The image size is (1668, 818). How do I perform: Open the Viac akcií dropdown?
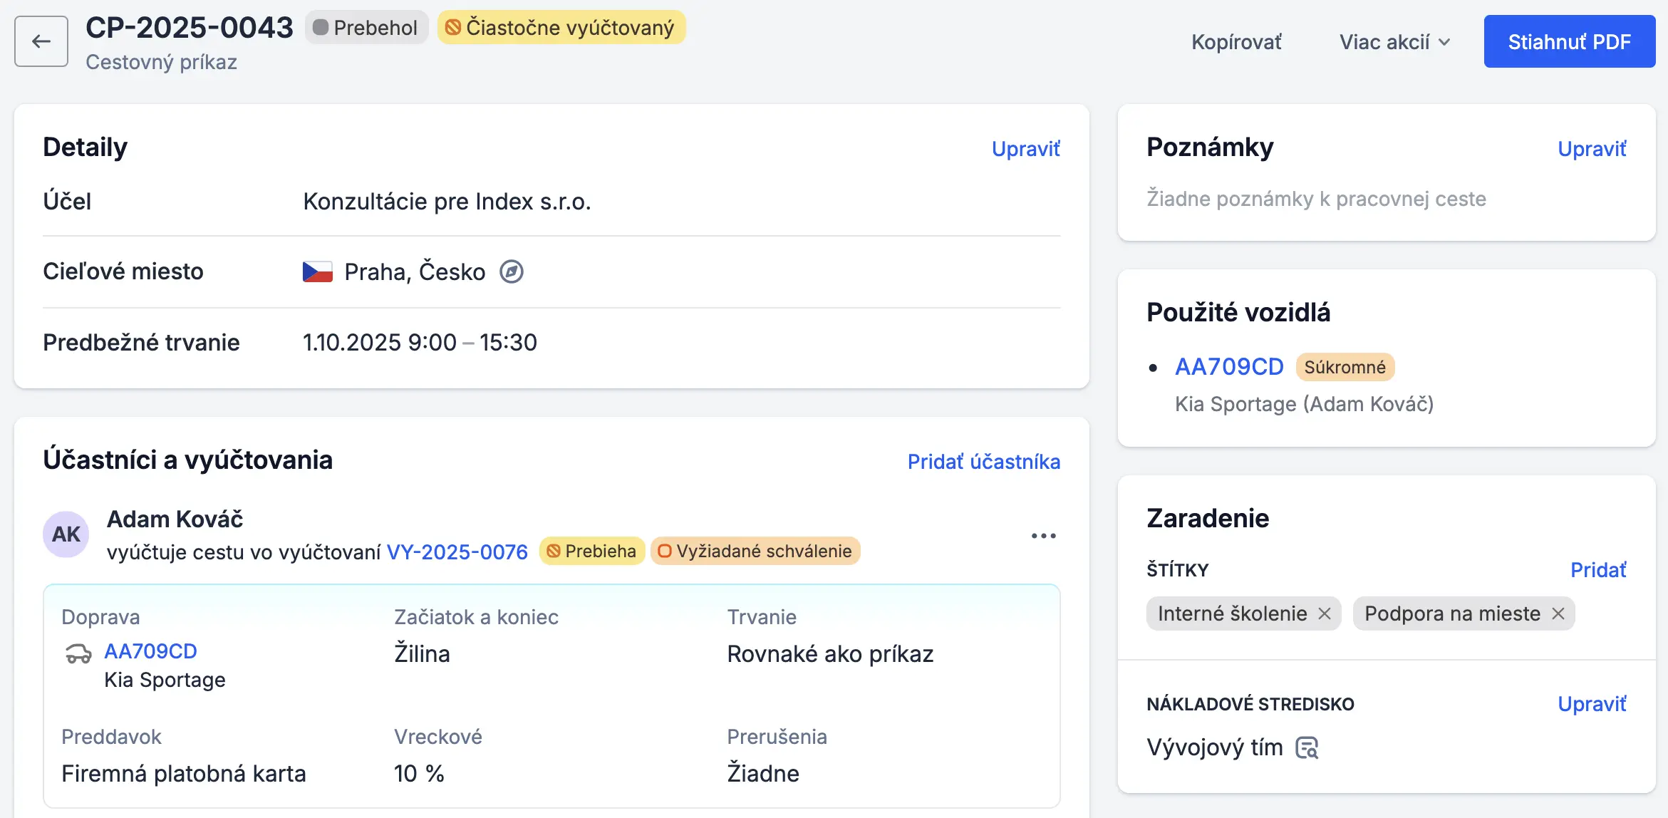pyautogui.click(x=1392, y=41)
